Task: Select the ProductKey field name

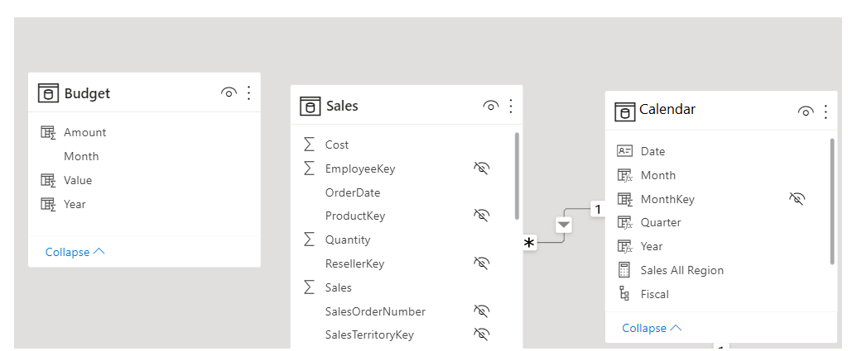Action: [355, 216]
